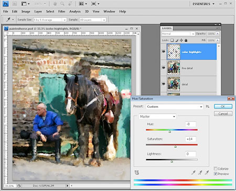Enable the Colorize checkbox
The image size is (236, 191).
pyautogui.click(x=216, y=168)
